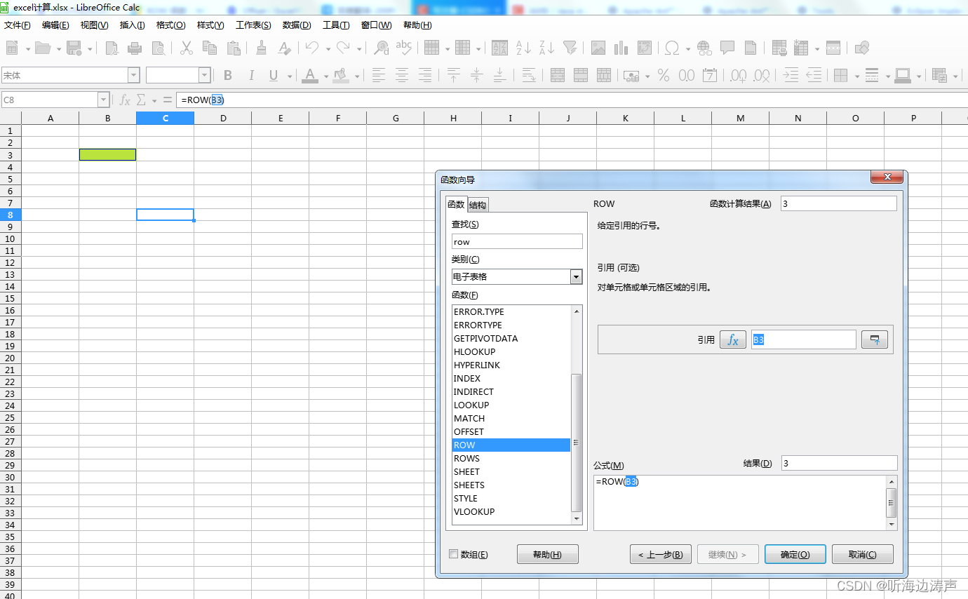Open the 数据(D) menu
The height and width of the screenshot is (599, 968).
point(297,25)
